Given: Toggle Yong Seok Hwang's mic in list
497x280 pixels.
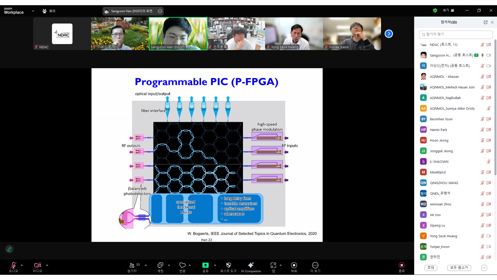Looking at the screenshot, I should [482, 236].
